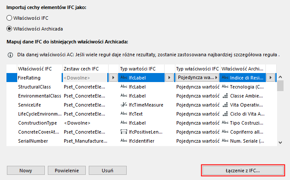Viewport: 290px width, 180px height.
Task: Select the Właściwości Archicada radio button
Action: coord(9,28)
